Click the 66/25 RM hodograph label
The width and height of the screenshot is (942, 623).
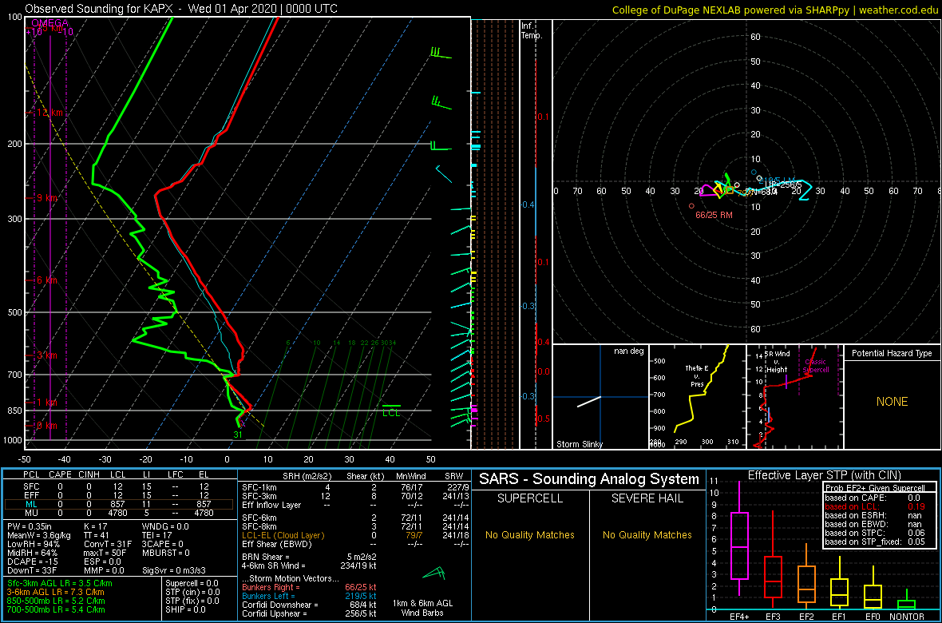point(712,215)
